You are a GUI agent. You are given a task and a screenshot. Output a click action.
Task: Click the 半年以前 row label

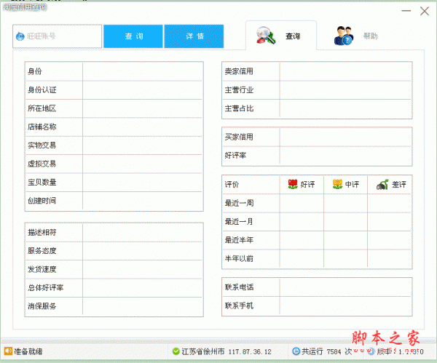239,258
